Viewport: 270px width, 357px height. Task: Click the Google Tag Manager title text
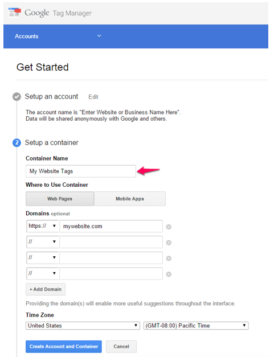58,13
